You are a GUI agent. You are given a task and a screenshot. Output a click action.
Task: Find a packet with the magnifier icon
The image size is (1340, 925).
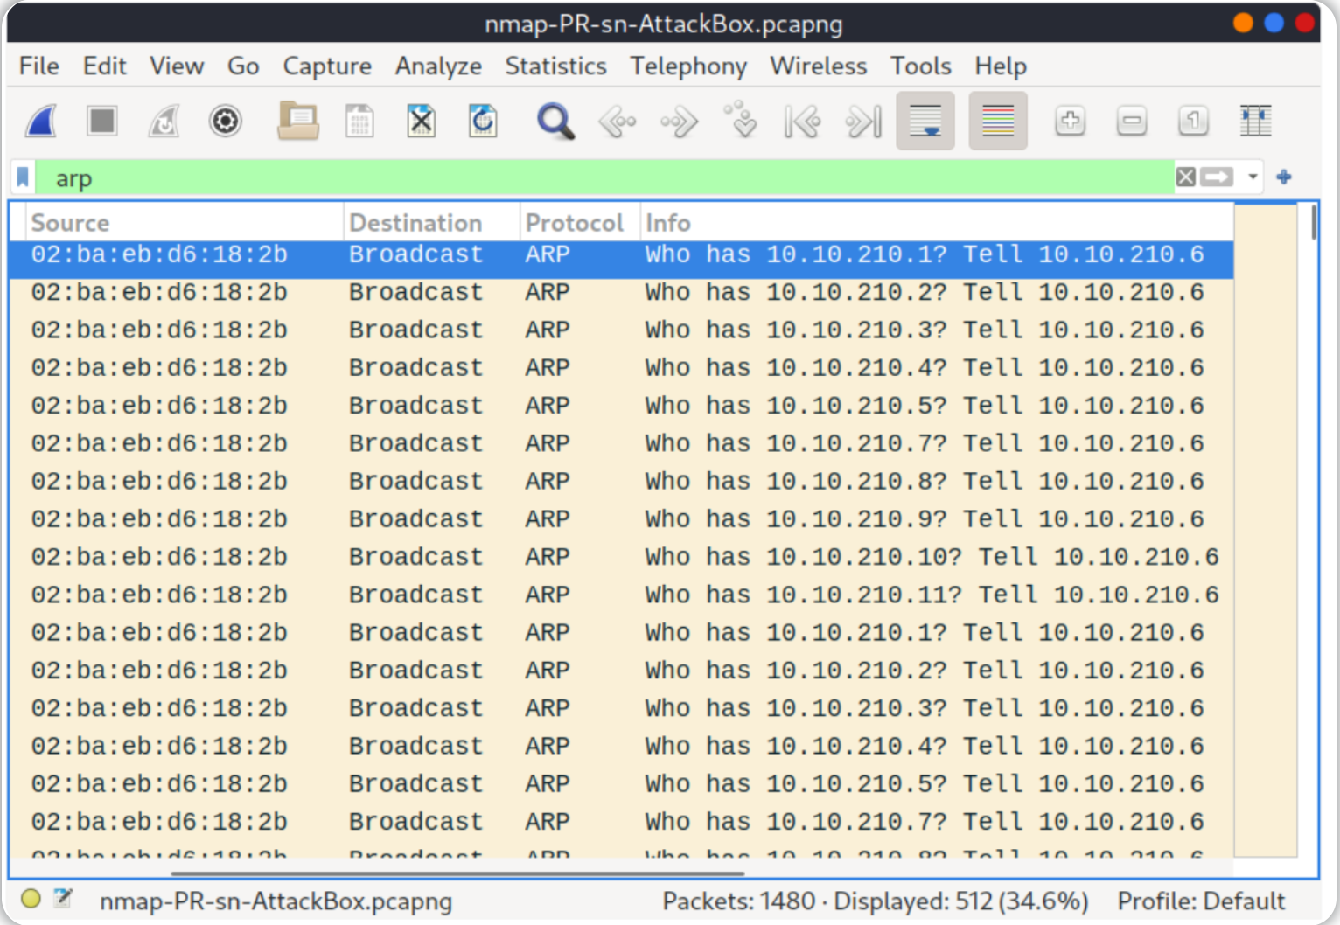point(555,121)
